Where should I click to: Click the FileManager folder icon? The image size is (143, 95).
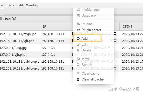(78, 9)
